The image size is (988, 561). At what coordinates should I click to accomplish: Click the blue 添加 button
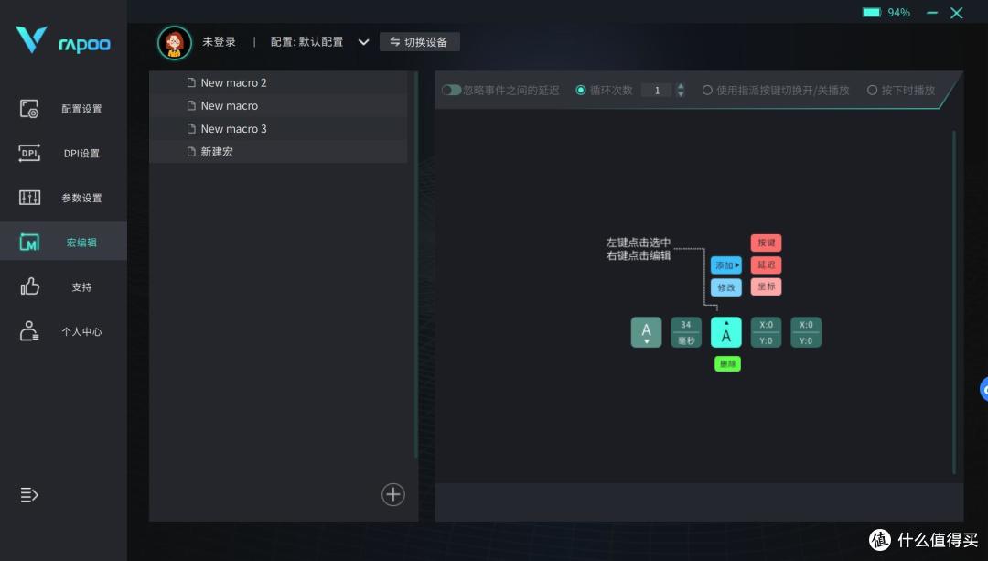725,265
